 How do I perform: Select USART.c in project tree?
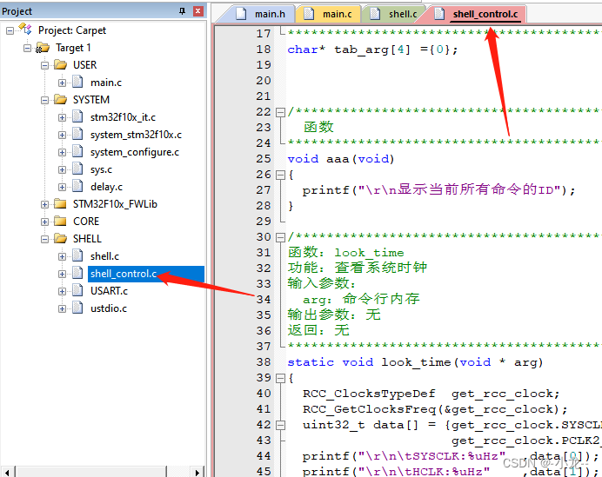coord(109,291)
